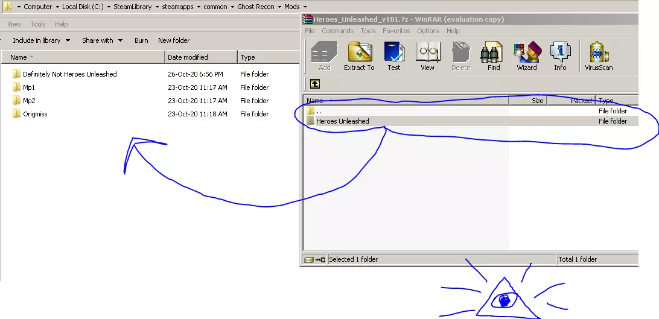The height and width of the screenshot is (319, 659).
Task: Click the View file icon in WinRAR
Action: click(x=427, y=52)
